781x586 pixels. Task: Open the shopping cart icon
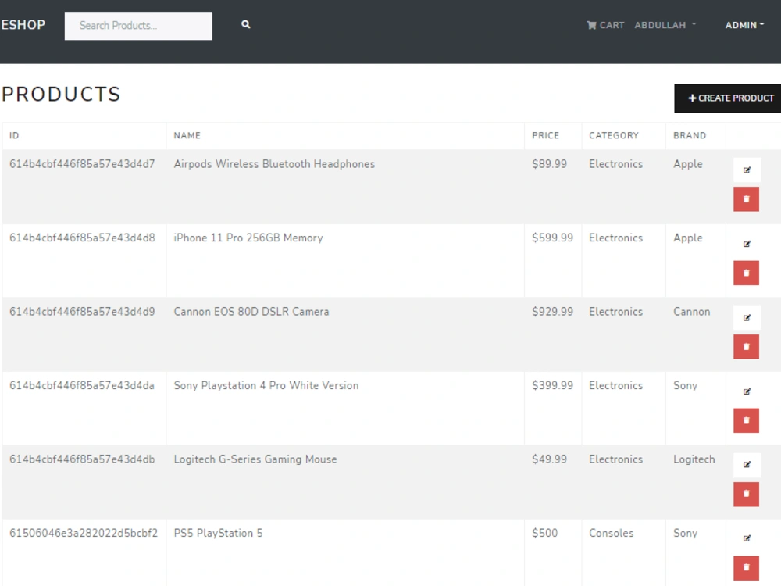coord(593,25)
